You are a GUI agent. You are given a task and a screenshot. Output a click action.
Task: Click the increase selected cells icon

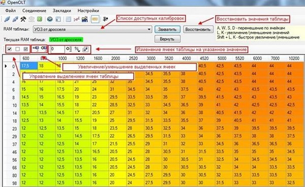(x=36, y=48)
